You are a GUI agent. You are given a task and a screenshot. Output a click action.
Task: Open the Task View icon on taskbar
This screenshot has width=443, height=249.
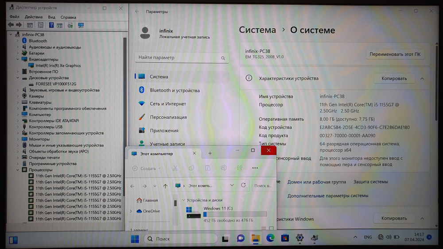pos(225,239)
